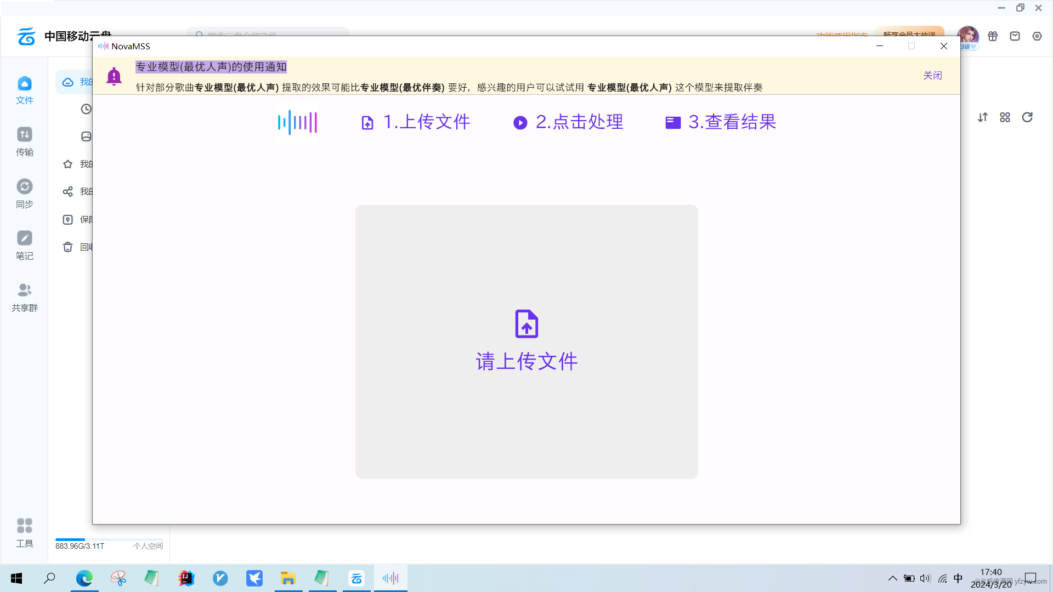
Task: Open the 同步 sync sidebar icon
Action: coord(24,193)
